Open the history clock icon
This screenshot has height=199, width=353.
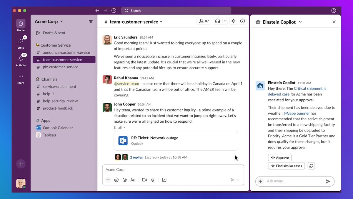pyautogui.click(x=114, y=11)
